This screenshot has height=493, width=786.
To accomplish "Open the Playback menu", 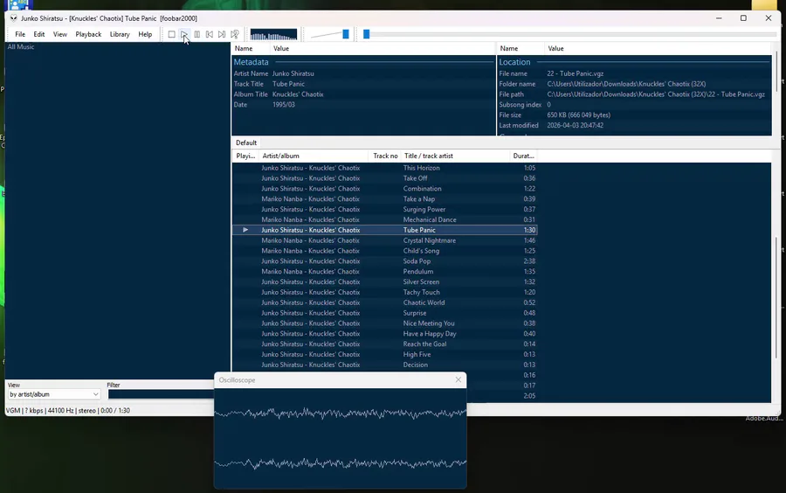I will click(88, 34).
